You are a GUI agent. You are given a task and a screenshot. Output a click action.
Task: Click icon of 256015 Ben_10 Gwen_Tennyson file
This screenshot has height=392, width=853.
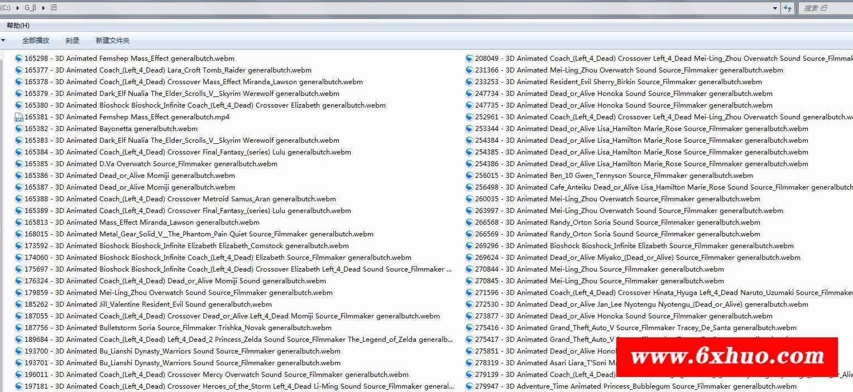pyautogui.click(x=469, y=175)
